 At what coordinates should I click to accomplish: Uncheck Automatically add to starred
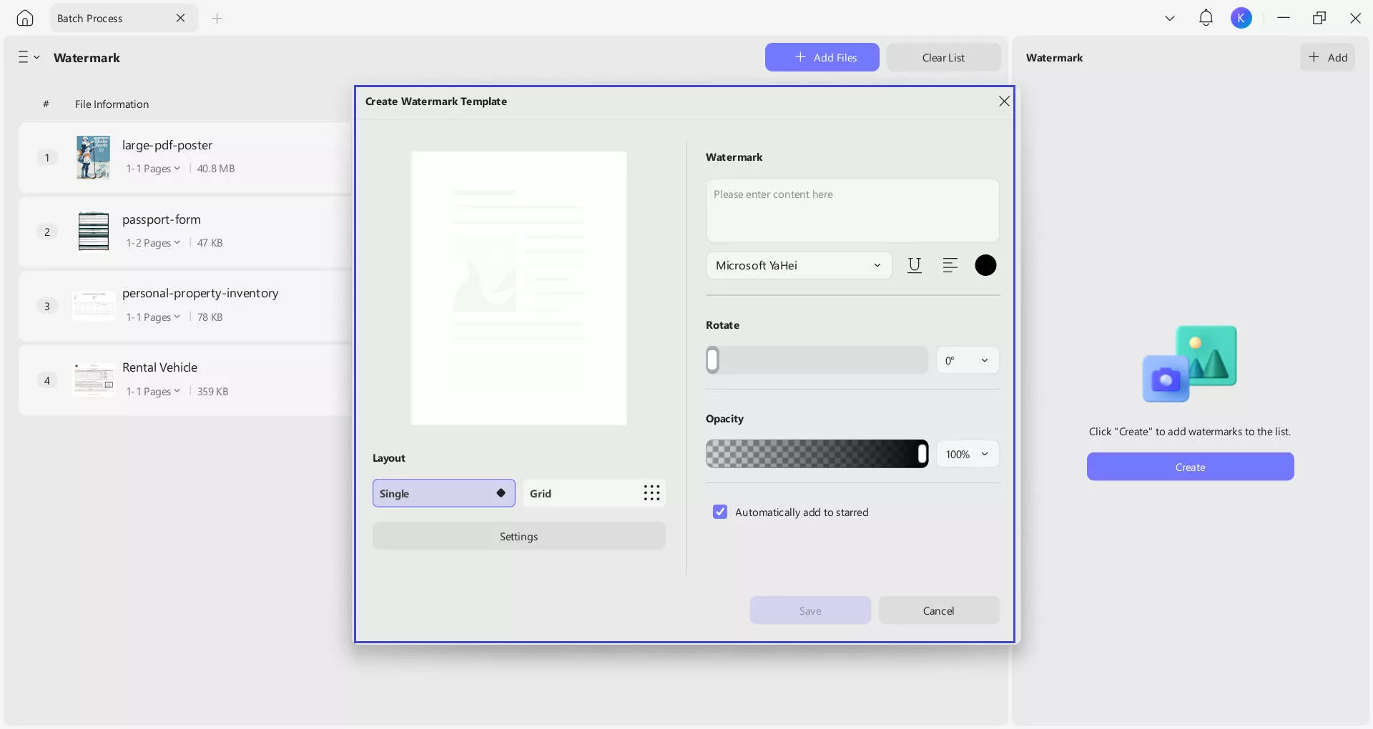coord(720,512)
